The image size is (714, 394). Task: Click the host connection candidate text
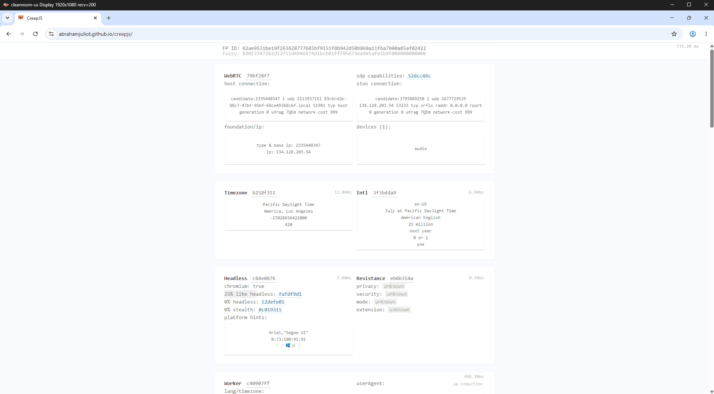click(x=289, y=105)
